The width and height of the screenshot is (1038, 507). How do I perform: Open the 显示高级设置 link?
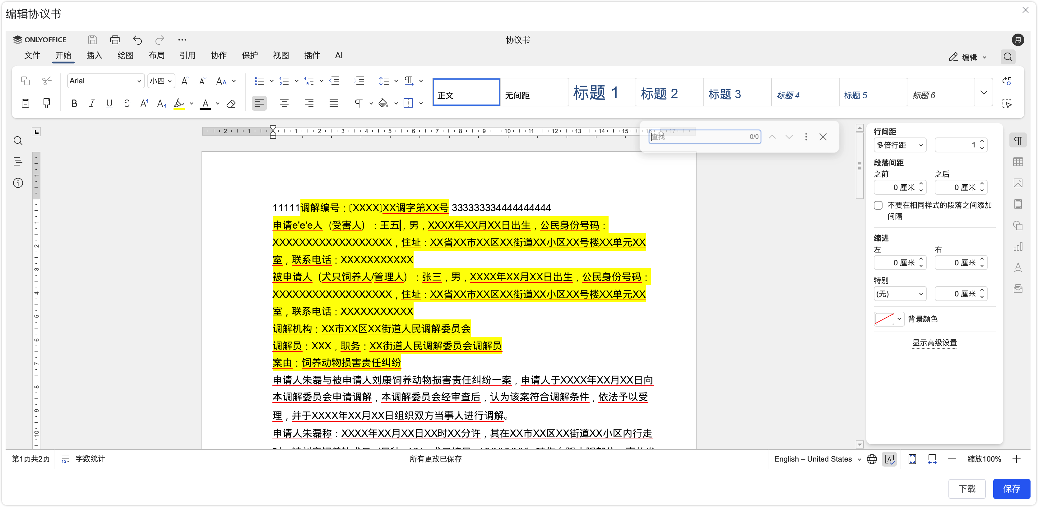(x=934, y=342)
